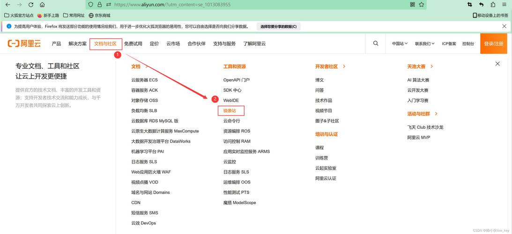Open the extensions puzzle icon

click(493, 5)
